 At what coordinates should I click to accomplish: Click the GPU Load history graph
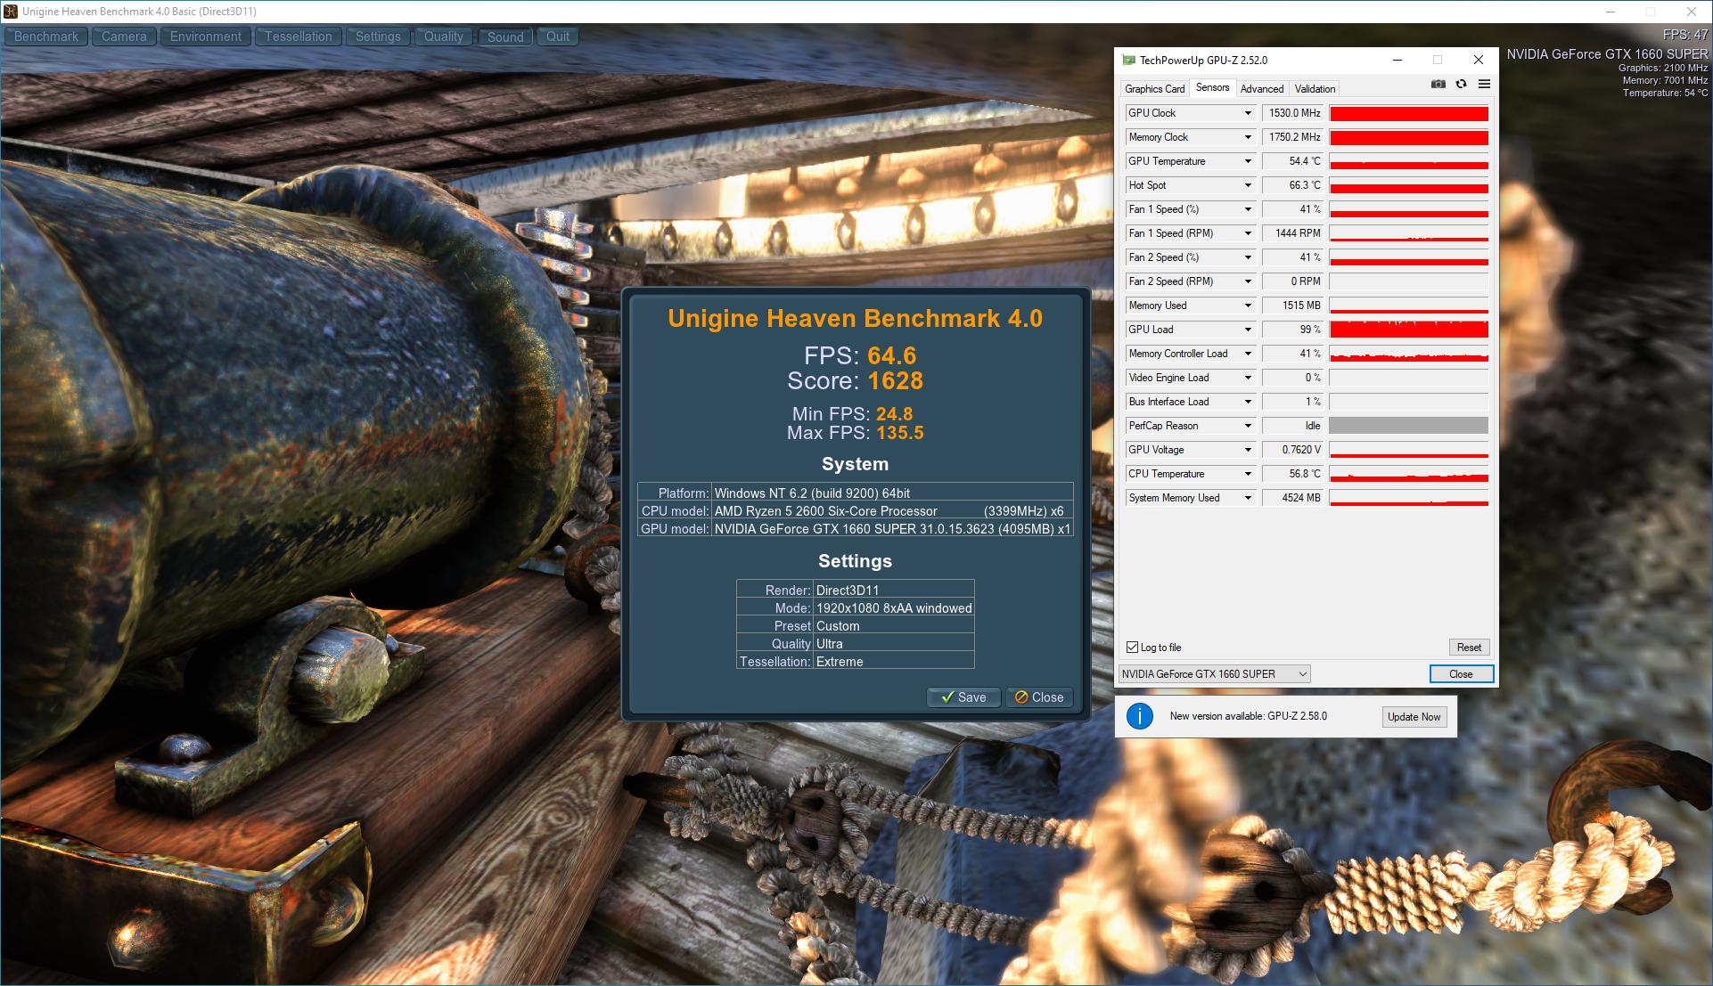1408,330
